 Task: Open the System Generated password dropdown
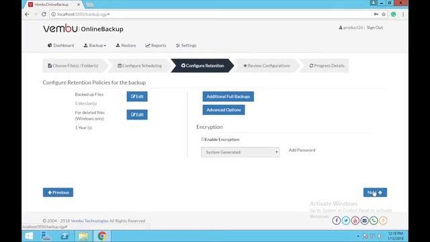tap(241, 152)
